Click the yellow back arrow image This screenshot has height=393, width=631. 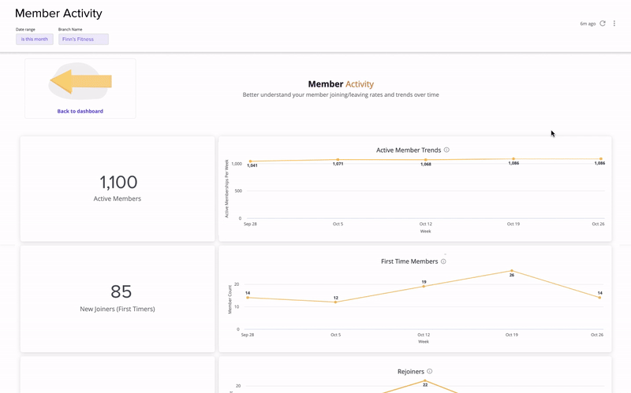[x=80, y=82]
